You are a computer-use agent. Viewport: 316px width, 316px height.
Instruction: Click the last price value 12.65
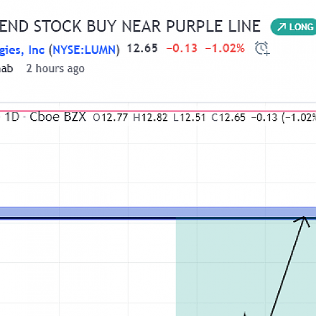tap(142, 48)
